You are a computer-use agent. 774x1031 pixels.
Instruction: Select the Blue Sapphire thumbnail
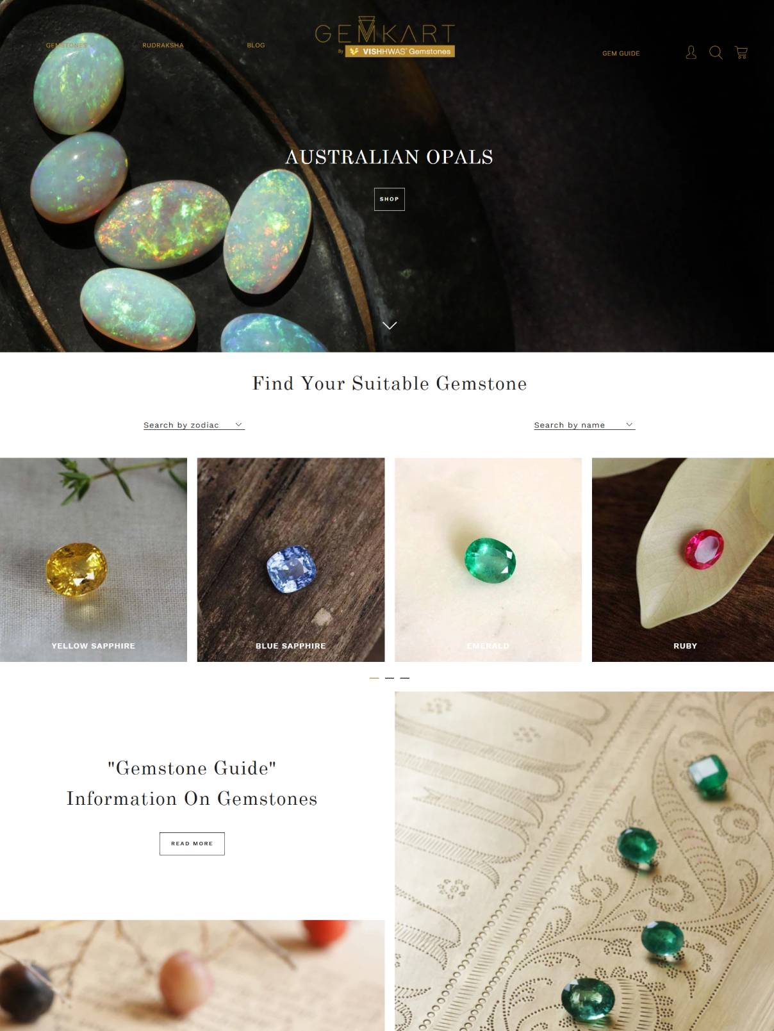[x=291, y=559]
